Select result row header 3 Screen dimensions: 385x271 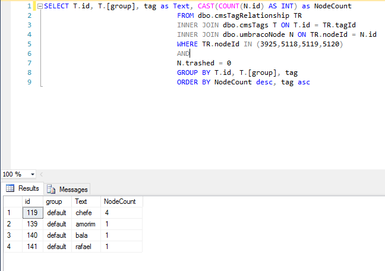(x=12, y=235)
